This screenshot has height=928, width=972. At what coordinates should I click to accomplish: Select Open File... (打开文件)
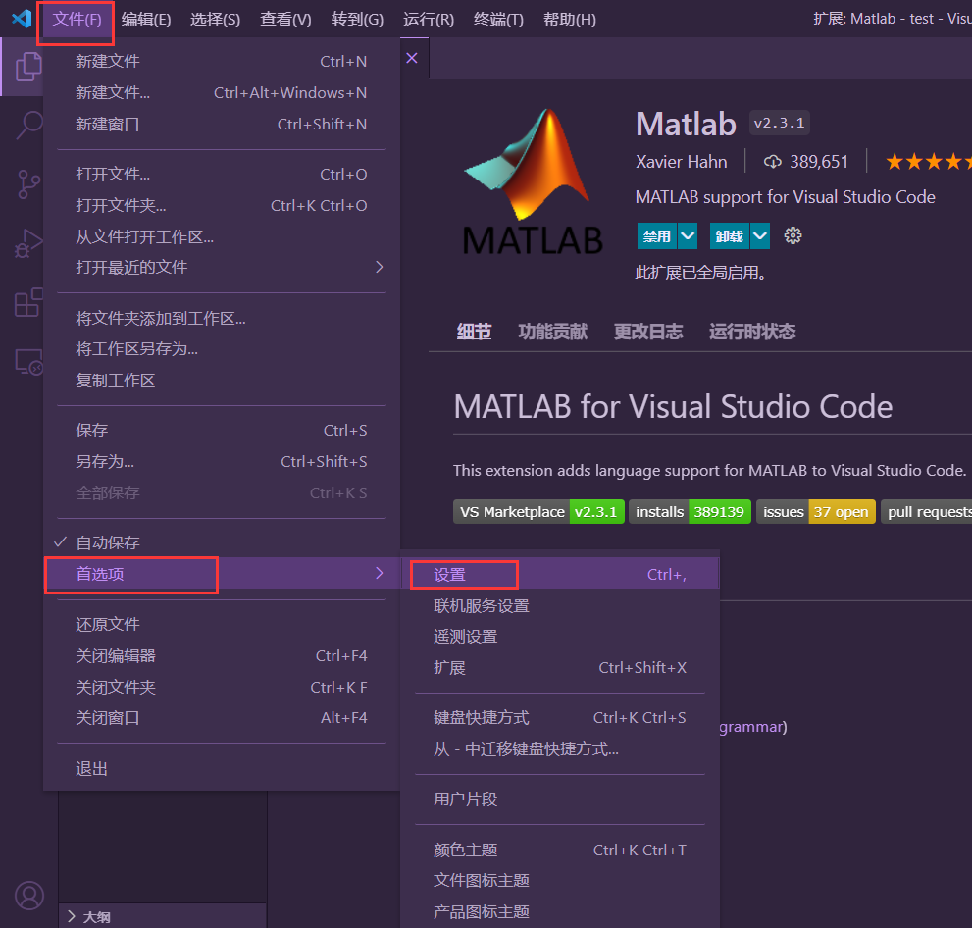coord(222,174)
